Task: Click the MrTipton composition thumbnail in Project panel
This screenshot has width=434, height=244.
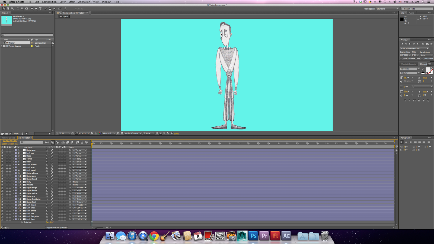Action: coord(6,20)
